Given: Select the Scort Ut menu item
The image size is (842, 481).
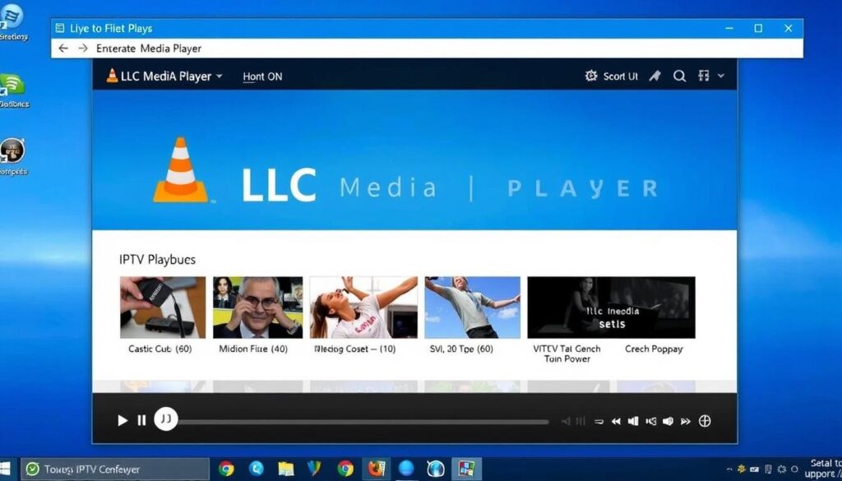Looking at the screenshot, I should click(x=619, y=76).
